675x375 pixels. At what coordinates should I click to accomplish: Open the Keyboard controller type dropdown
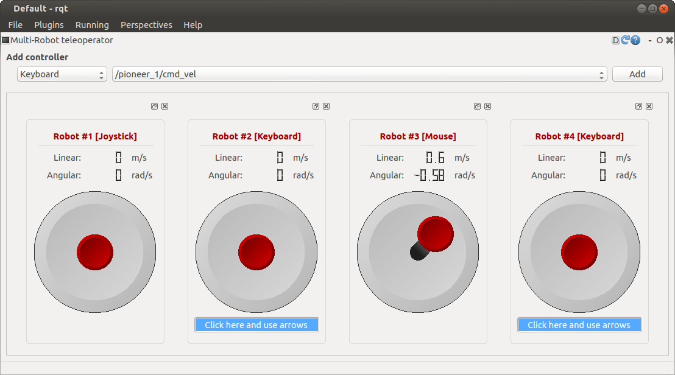(62, 74)
